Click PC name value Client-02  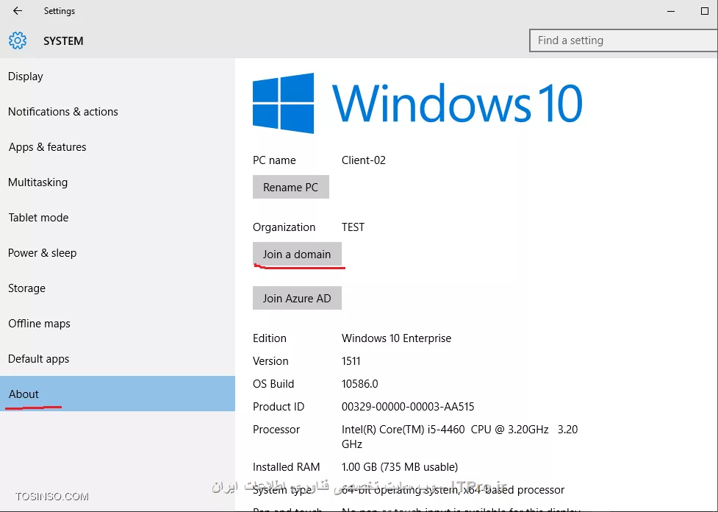(364, 160)
